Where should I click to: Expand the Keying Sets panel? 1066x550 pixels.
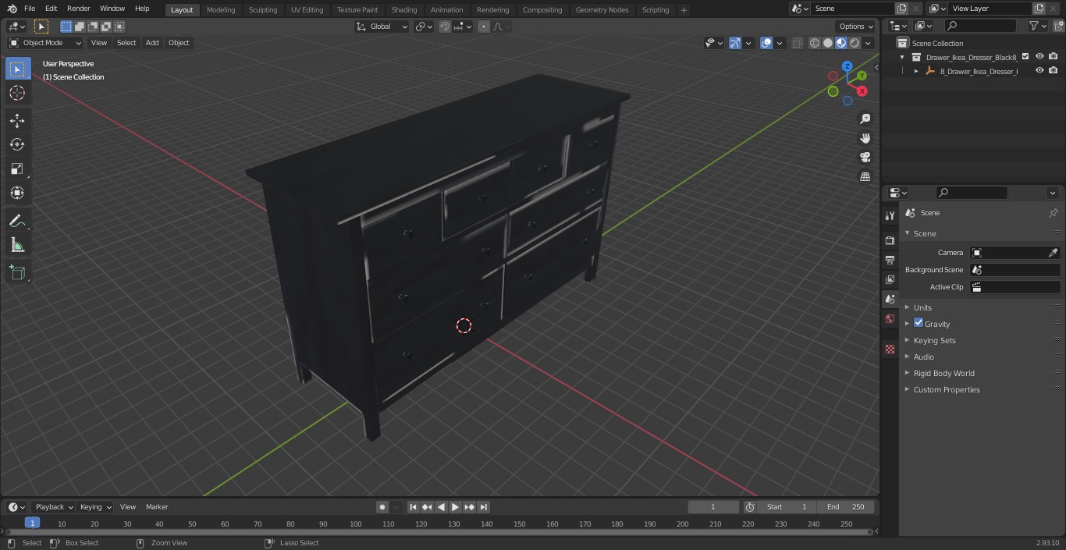934,340
